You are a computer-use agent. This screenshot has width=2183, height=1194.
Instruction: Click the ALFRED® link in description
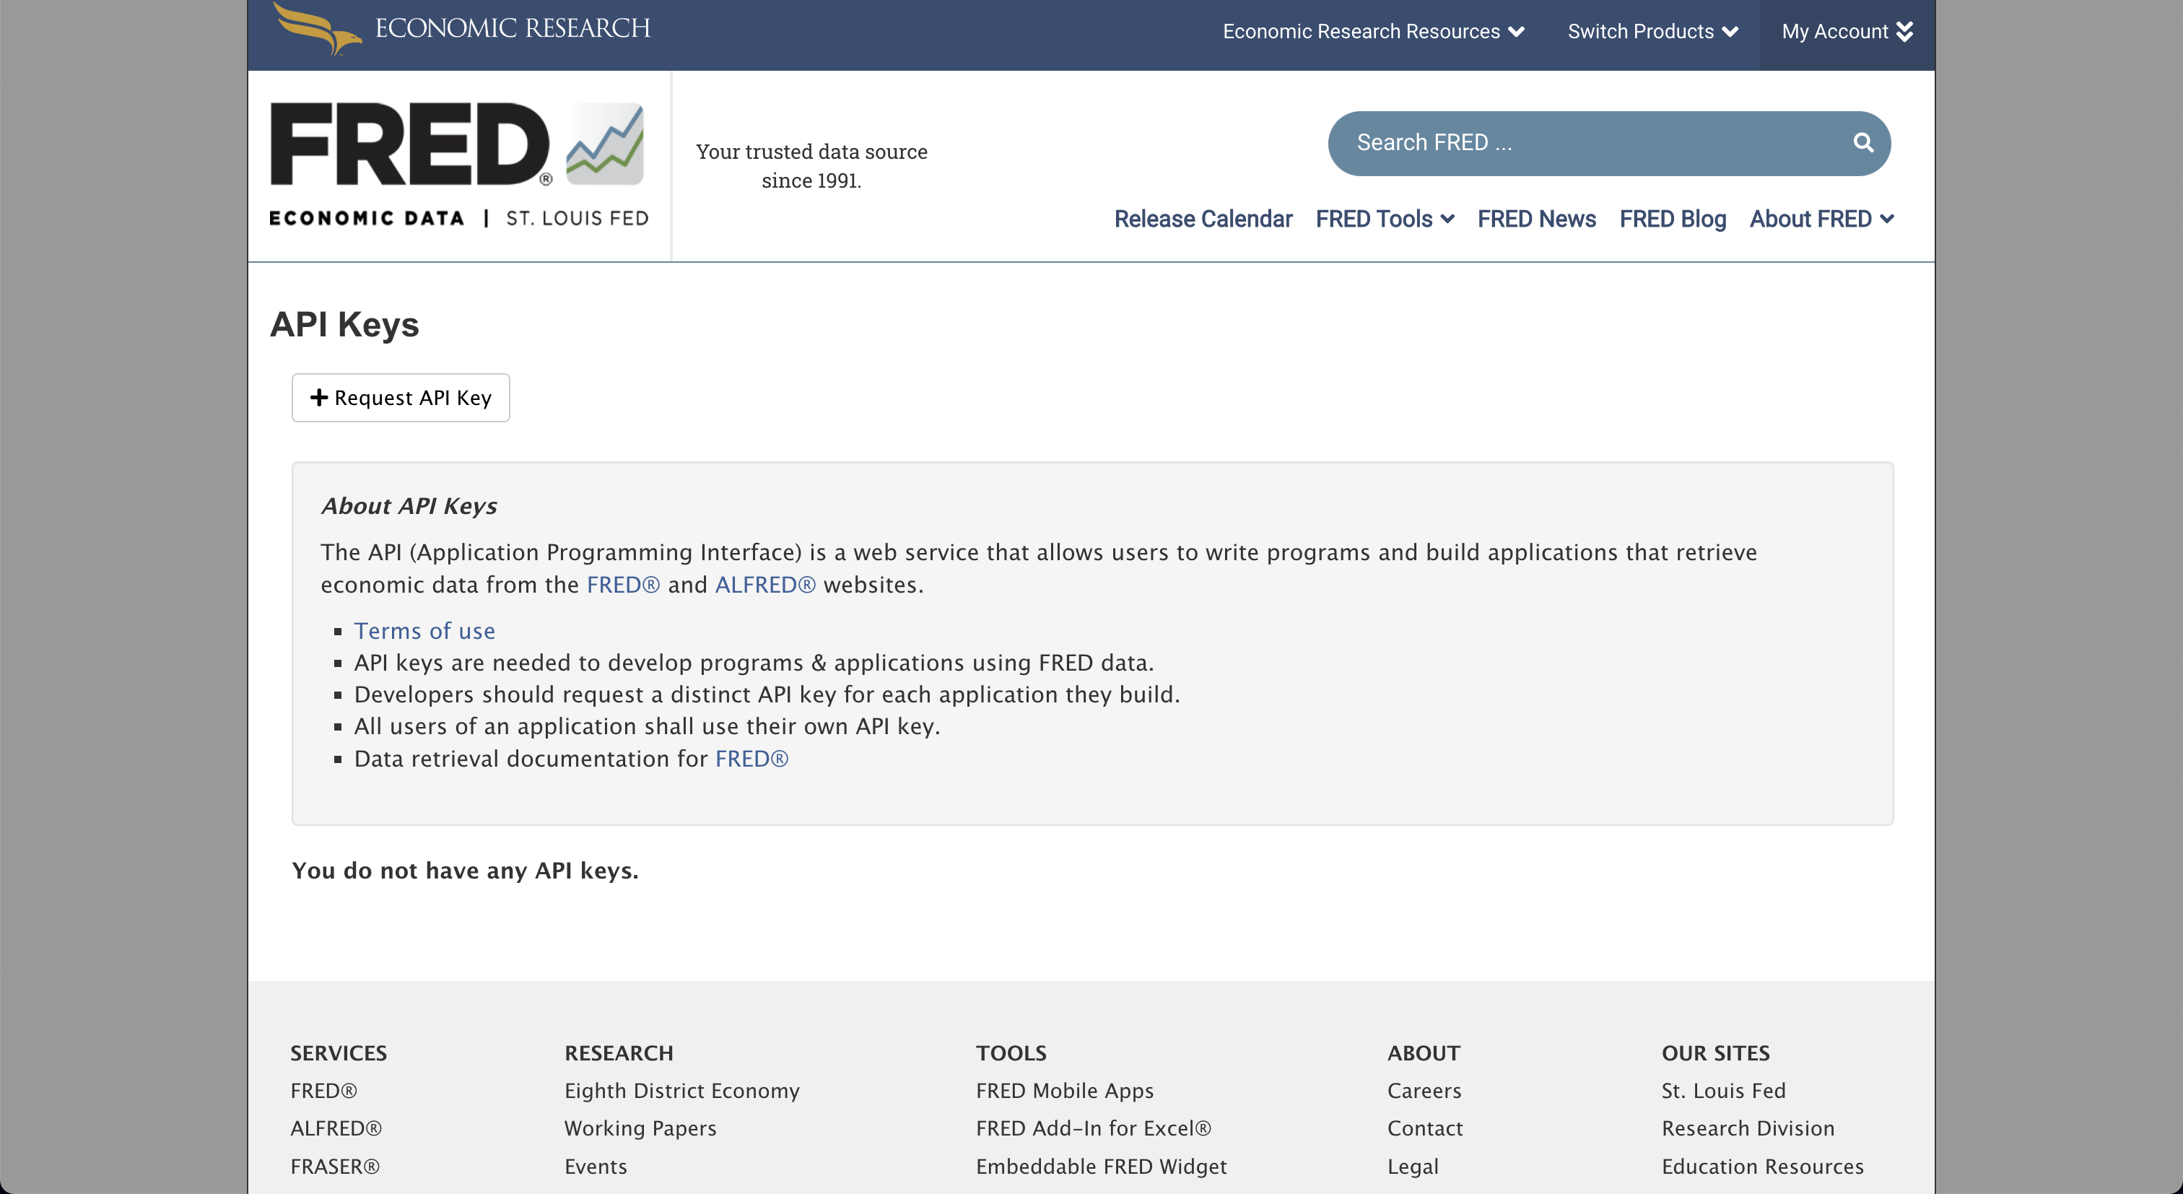(765, 585)
